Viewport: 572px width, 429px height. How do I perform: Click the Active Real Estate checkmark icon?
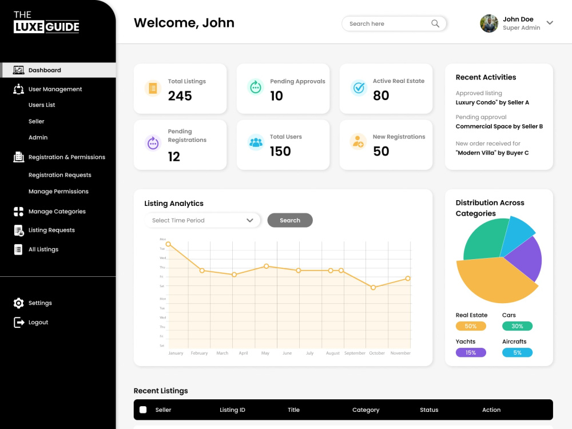pos(359,88)
